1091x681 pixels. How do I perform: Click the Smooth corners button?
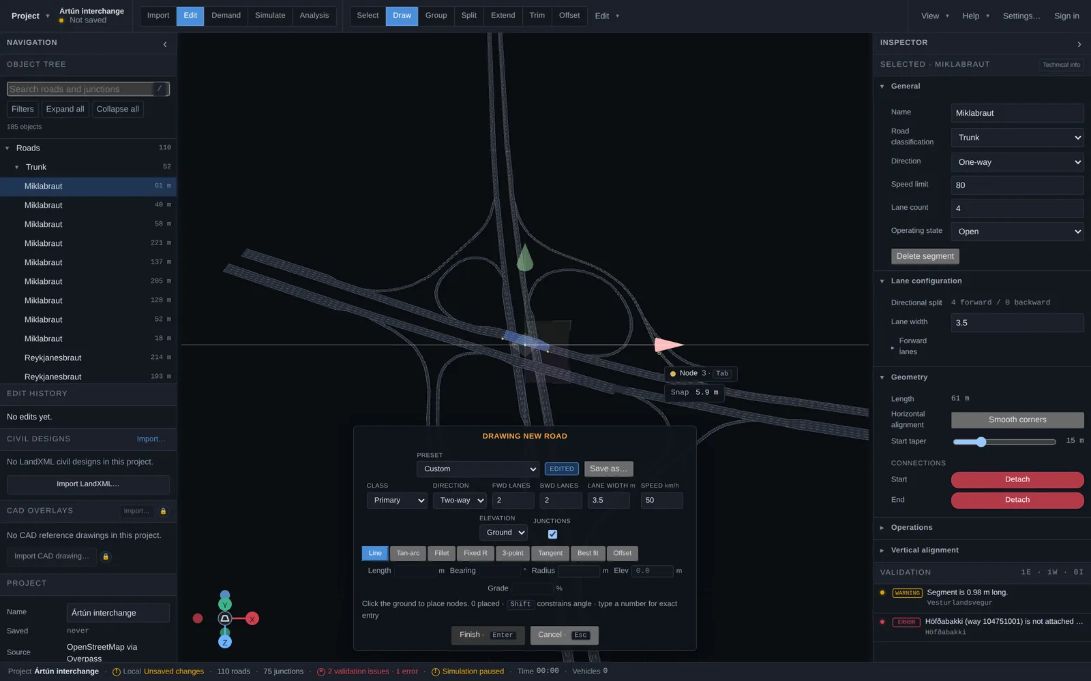pyautogui.click(x=1017, y=420)
